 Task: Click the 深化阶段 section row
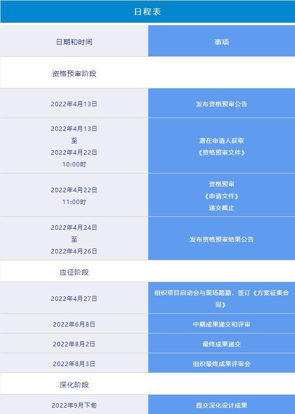147,384
